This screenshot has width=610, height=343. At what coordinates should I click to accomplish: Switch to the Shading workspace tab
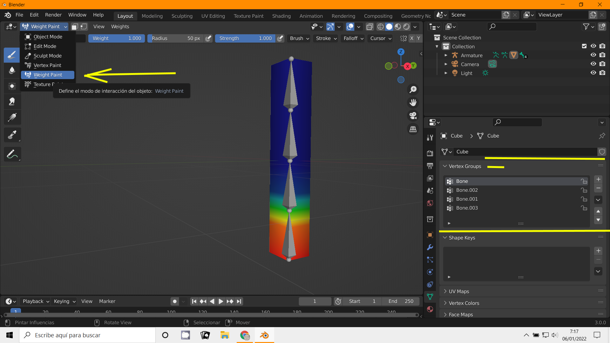281,16
